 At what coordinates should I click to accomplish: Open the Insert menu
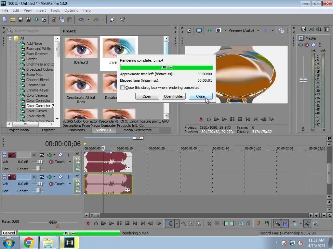[41, 10]
